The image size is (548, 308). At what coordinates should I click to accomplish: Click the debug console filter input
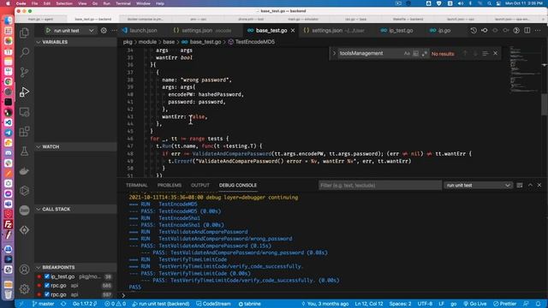pyautogui.click(x=380, y=185)
